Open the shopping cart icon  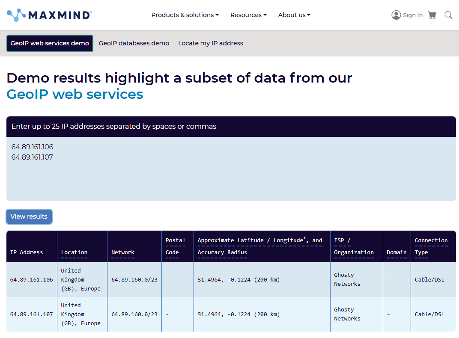[x=432, y=15]
